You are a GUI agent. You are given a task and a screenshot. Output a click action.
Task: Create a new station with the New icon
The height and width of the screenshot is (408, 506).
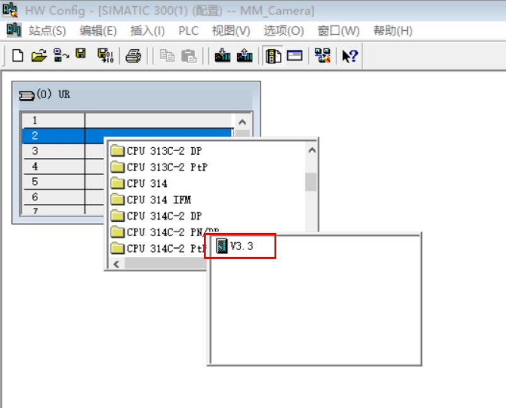(17, 55)
